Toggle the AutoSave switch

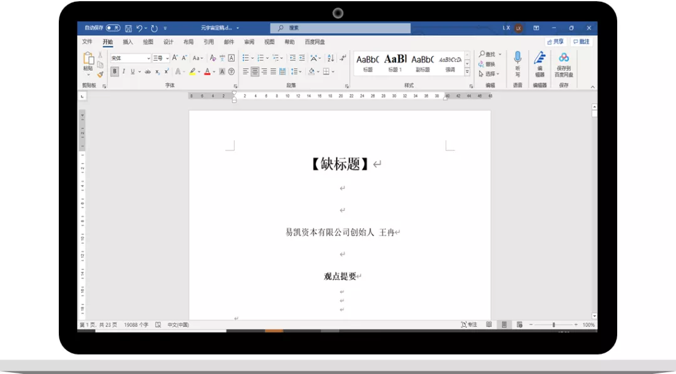pyautogui.click(x=113, y=28)
